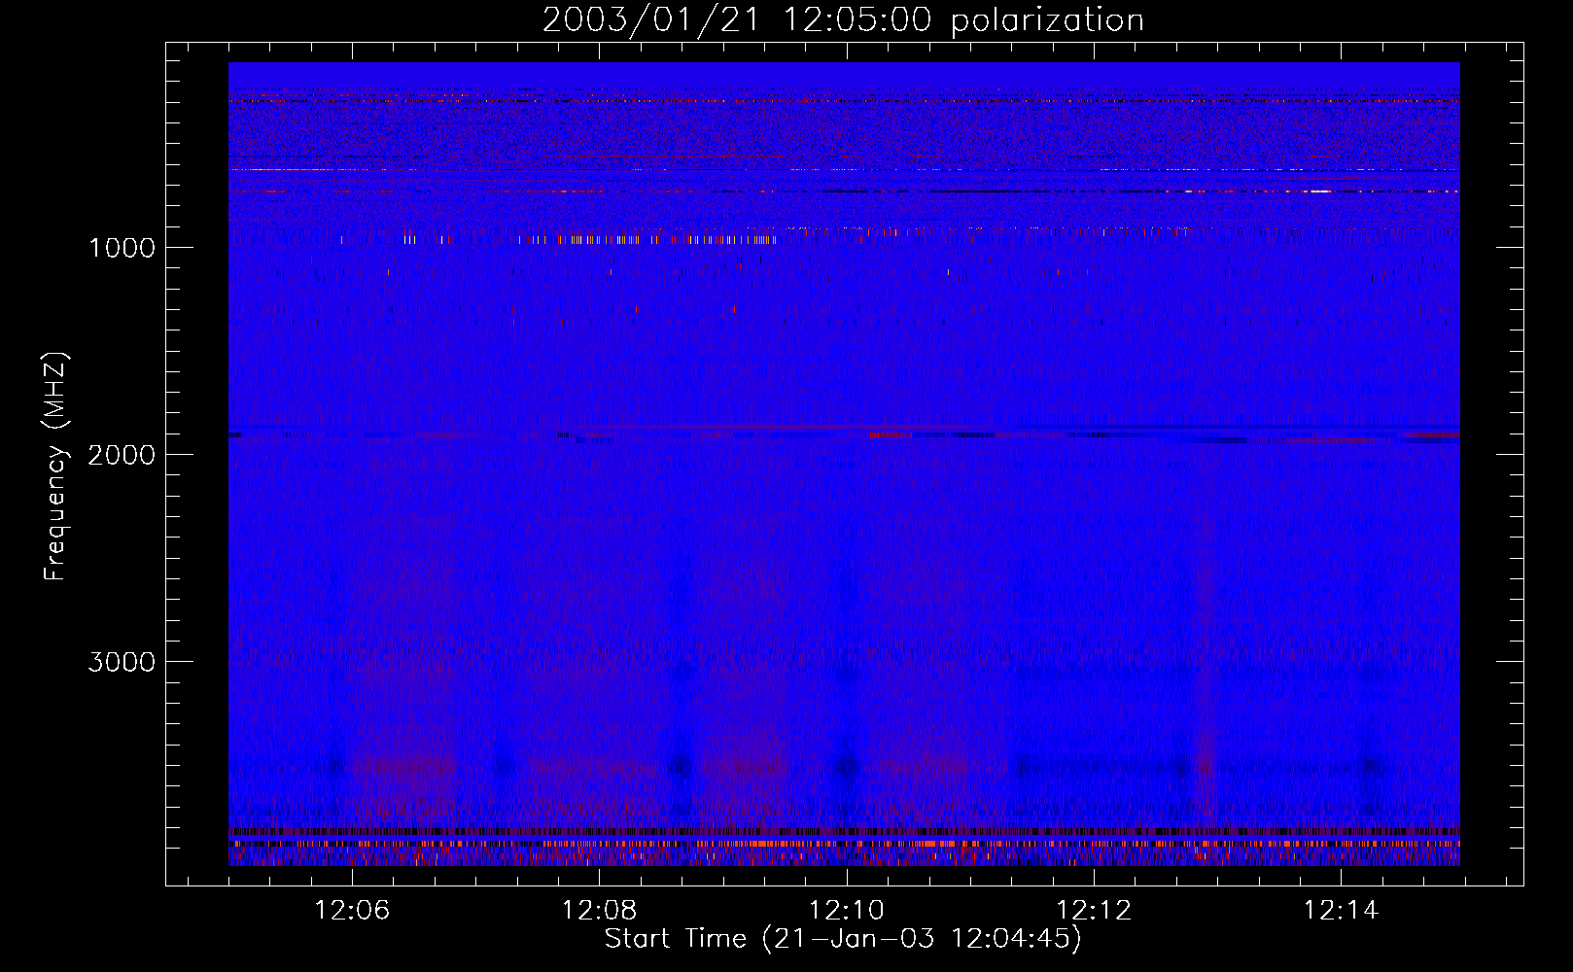
Task: Select the 'Frequency (MHZ)' axis label
Action: point(55,467)
